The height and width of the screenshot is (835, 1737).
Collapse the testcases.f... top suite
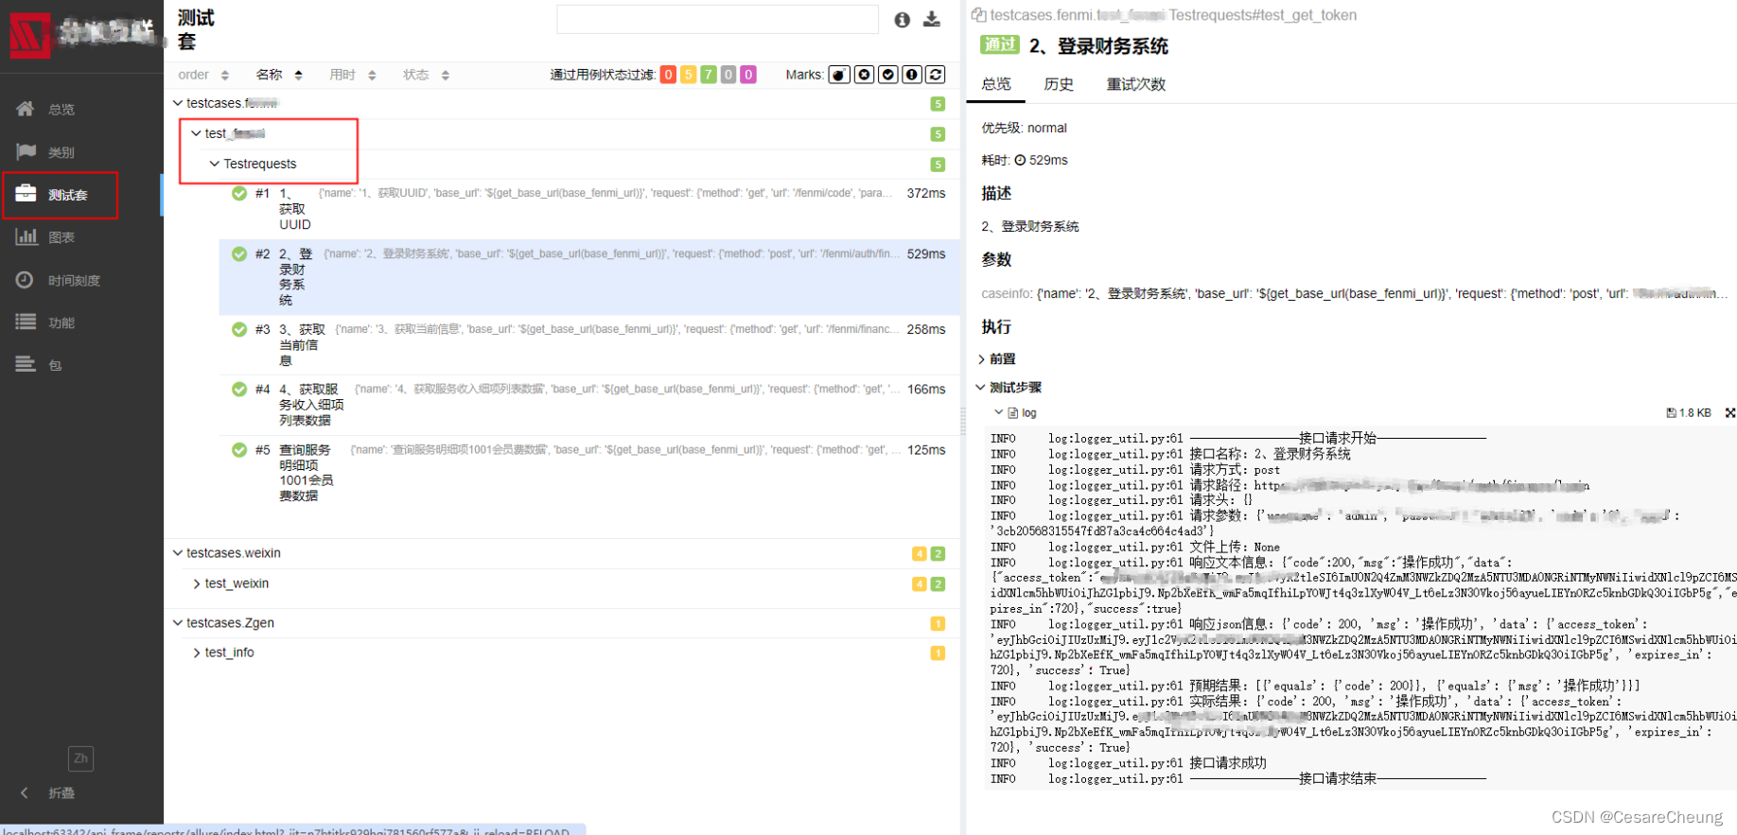(x=178, y=103)
